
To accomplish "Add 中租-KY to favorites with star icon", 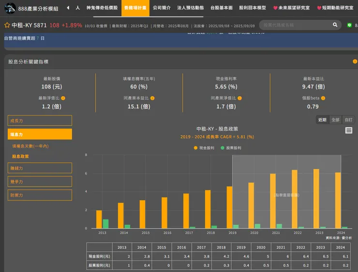I will (x=7, y=25).
